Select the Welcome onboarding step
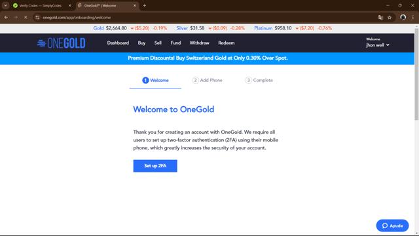The image size is (419, 236). tap(155, 80)
